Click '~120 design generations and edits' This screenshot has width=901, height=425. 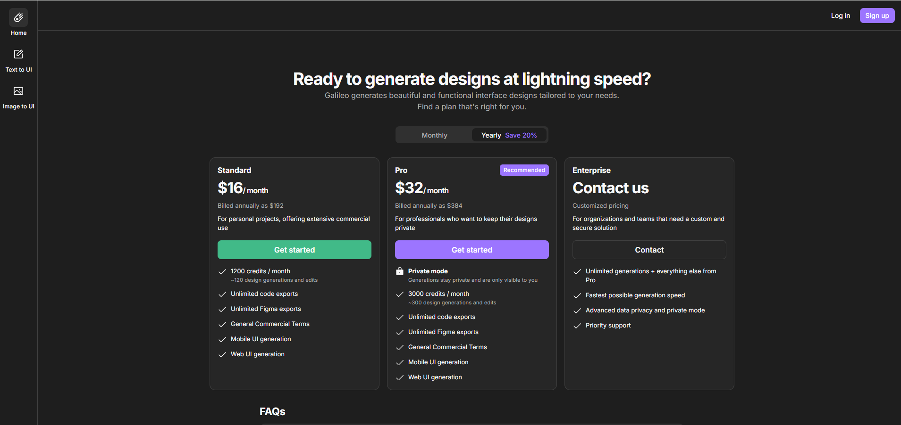click(x=274, y=280)
